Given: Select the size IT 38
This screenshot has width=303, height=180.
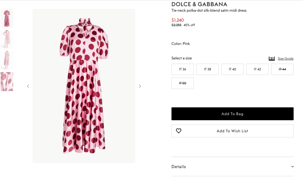Looking at the screenshot, I should click(x=207, y=69).
